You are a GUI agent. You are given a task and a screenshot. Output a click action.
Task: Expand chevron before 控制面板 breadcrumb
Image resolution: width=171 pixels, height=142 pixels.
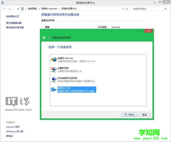tap(26, 9)
